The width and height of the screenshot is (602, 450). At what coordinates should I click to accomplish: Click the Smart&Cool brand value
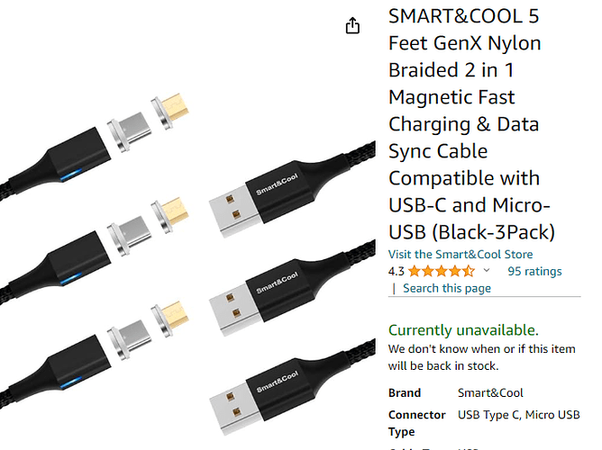[490, 393]
